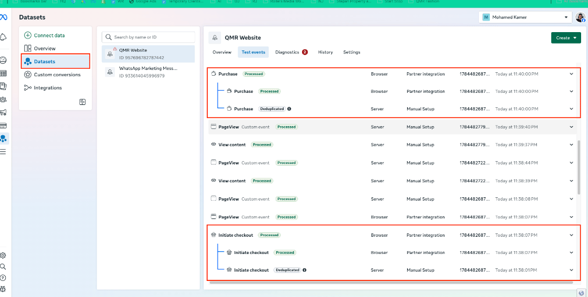Screen dimensions: 588x297
Task: Click the Processed badge on PageView 11:38:44 PM
Action: (x=287, y=163)
